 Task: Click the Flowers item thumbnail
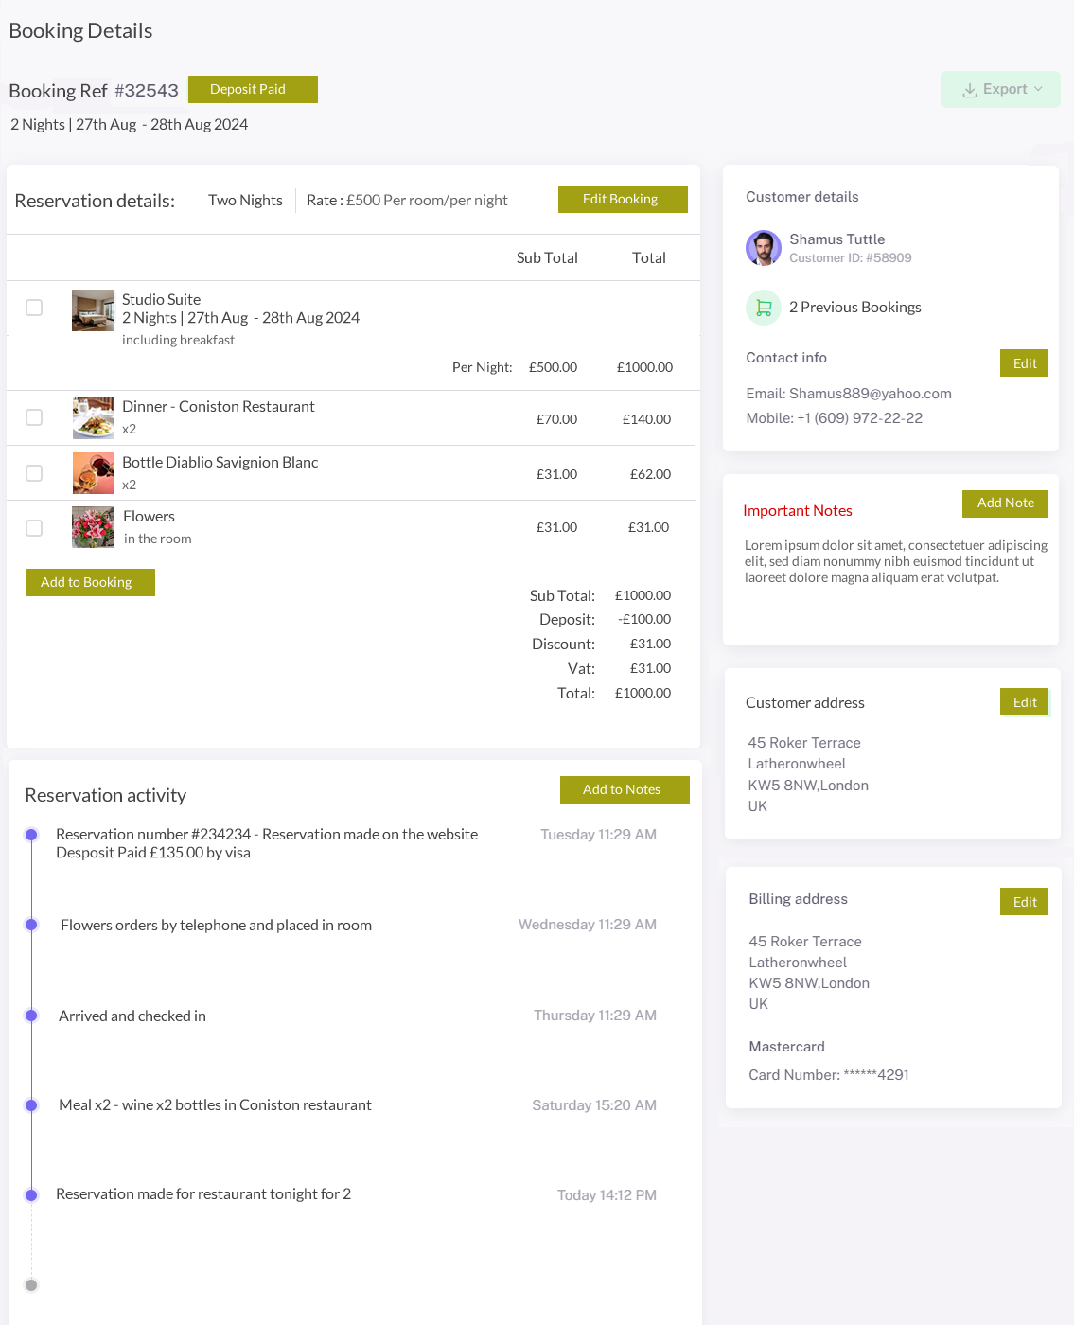point(93,527)
